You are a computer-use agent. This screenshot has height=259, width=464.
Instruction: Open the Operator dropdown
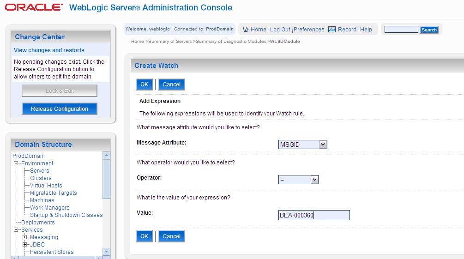click(x=298, y=180)
